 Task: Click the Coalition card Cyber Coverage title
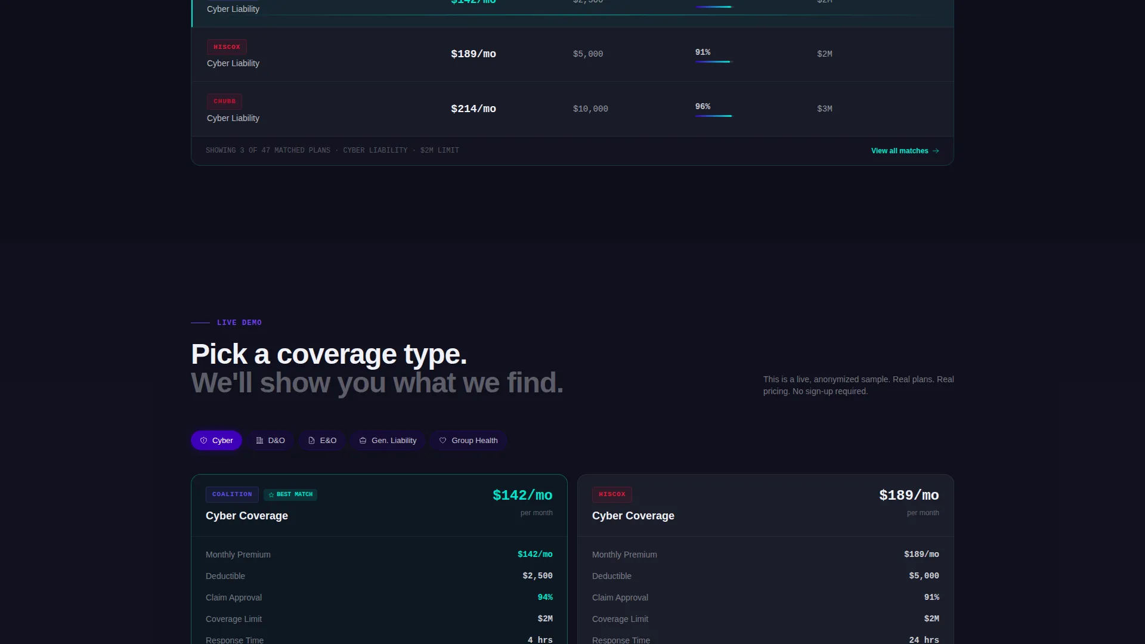pos(247,516)
